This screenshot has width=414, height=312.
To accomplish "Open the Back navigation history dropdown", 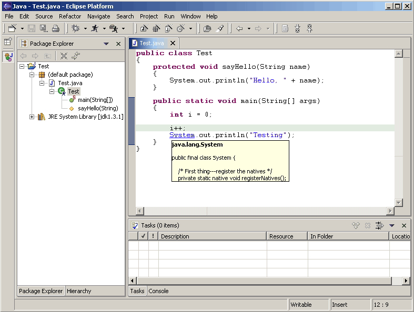I will [x=249, y=28].
